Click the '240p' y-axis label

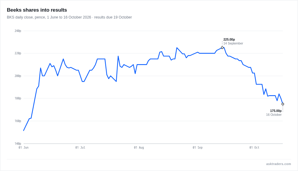tap(18, 31)
